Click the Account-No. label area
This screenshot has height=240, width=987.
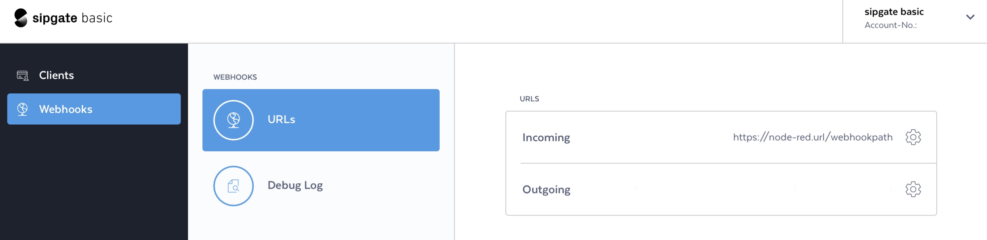pos(891,25)
